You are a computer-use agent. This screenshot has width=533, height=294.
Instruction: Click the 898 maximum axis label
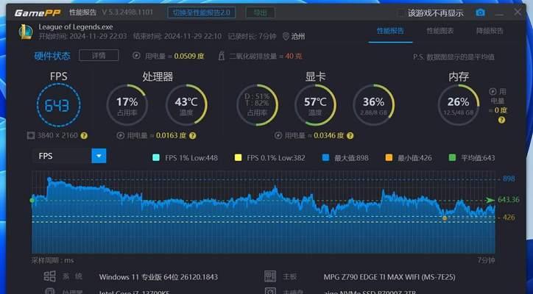click(509, 179)
